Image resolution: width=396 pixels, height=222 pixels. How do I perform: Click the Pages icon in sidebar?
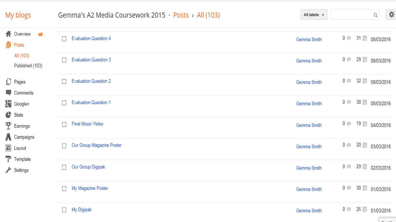[x=8, y=82]
